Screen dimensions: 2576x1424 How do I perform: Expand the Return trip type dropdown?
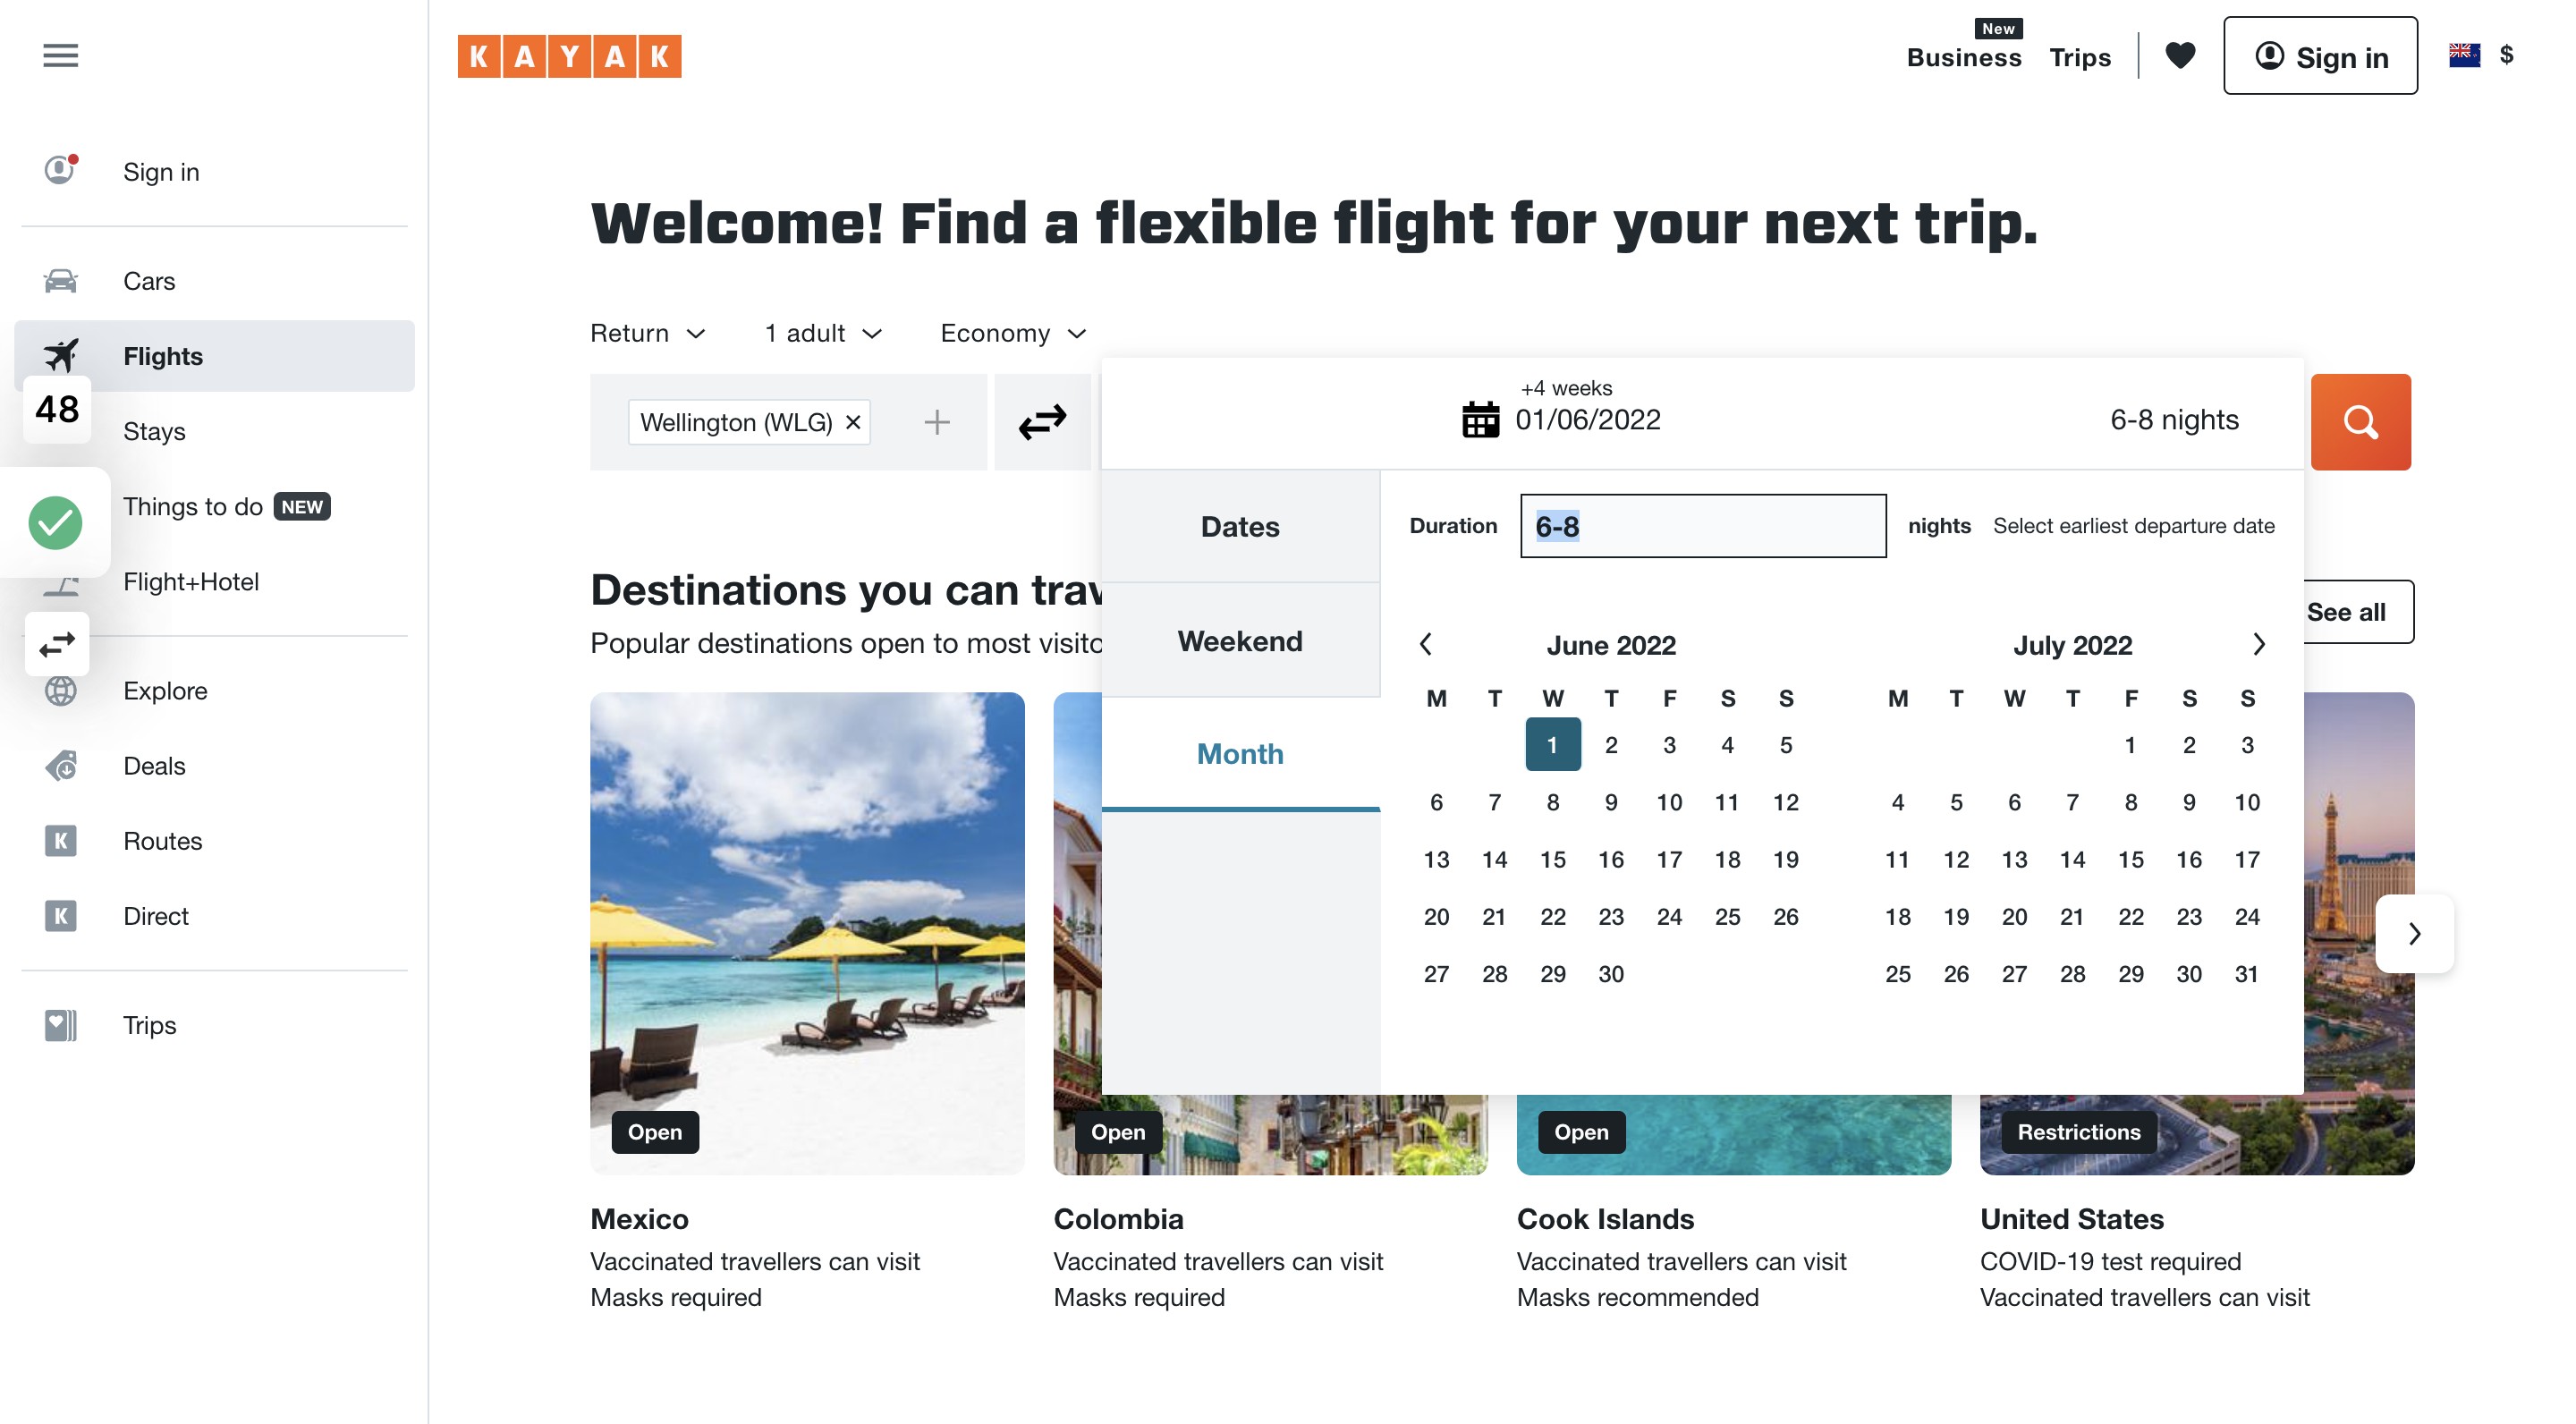(648, 333)
